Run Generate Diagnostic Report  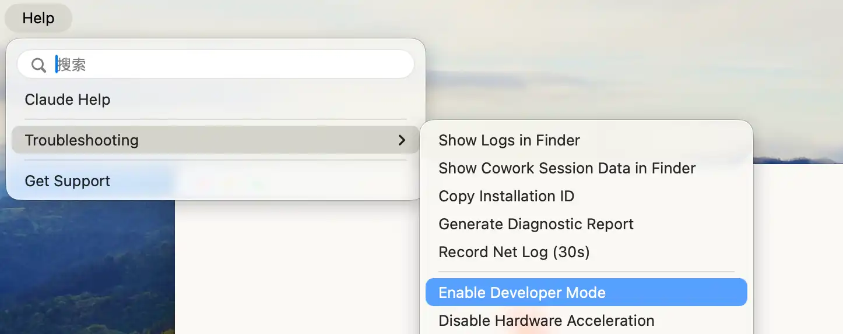click(536, 224)
